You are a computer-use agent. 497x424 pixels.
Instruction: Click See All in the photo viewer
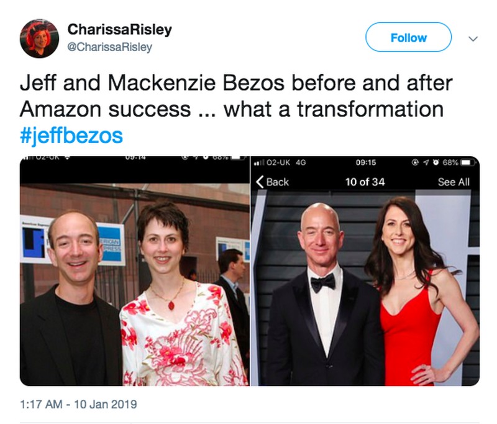[x=454, y=182]
